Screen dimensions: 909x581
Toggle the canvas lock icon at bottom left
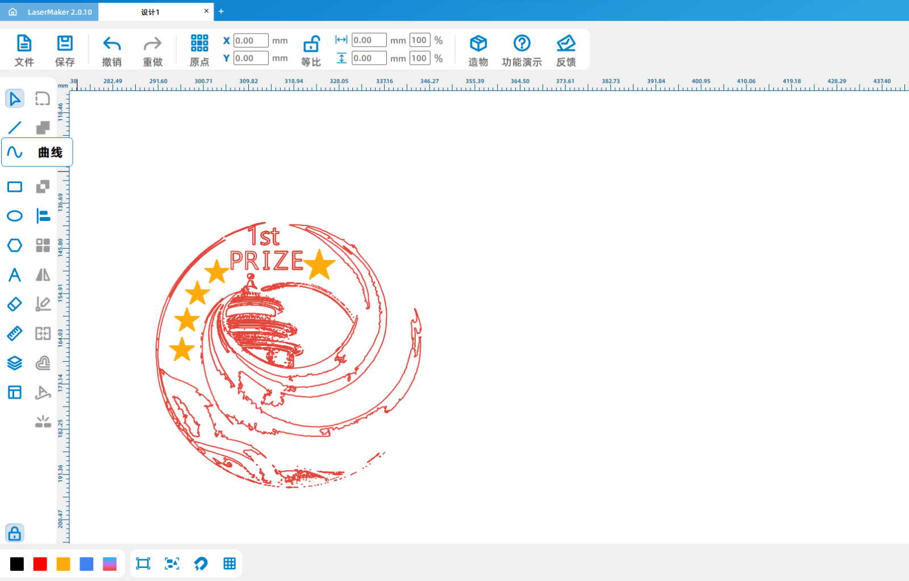coord(15,533)
